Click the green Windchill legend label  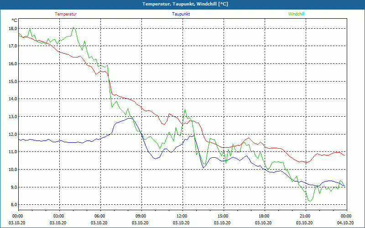(296, 14)
